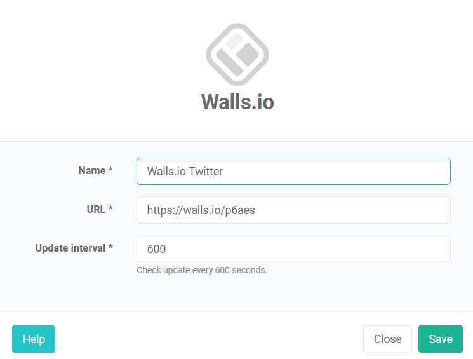The height and width of the screenshot is (359, 473).
Task: Close the dialog with Close button
Action: [387, 339]
